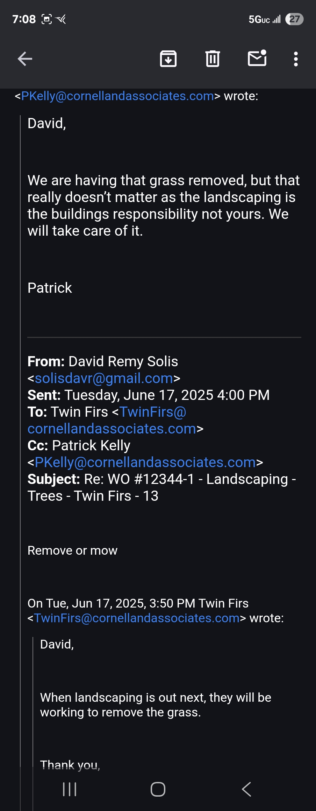Mark the email as unread

pos(257,58)
